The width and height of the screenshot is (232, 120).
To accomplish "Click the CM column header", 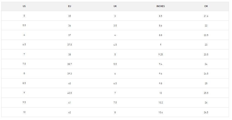I will pos(206,6).
